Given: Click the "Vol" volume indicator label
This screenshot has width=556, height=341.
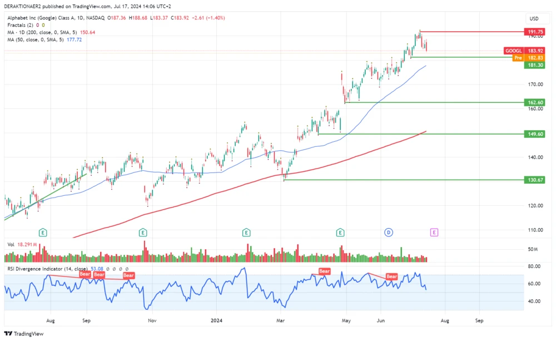Looking at the screenshot, I should [12, 243].
